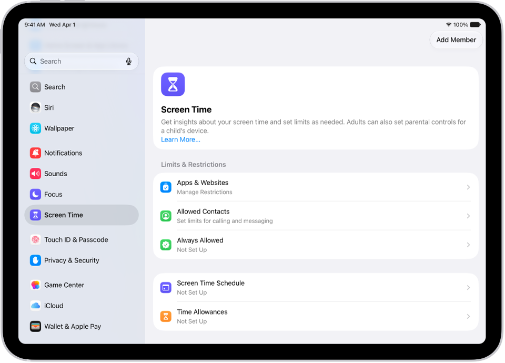
Task: Select Notifications in the sidebar
Action: coord(82,153)
